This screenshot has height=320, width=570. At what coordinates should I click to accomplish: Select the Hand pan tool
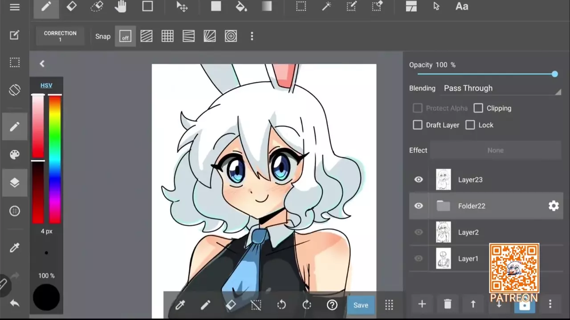121,7
